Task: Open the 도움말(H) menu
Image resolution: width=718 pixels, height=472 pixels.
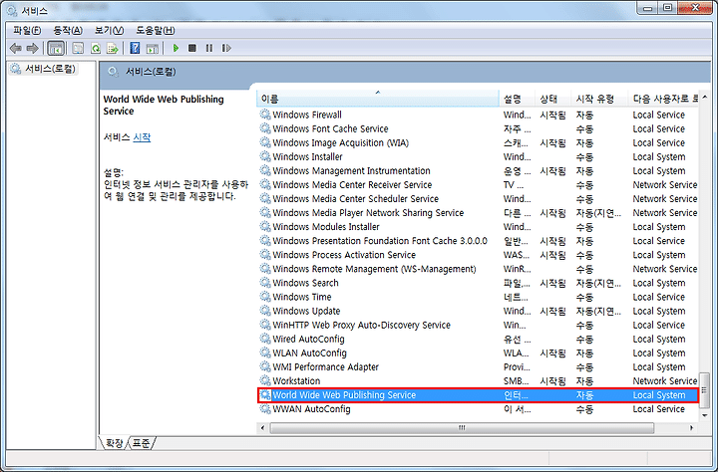Action: pyautogui.click(x=156, y=31)
